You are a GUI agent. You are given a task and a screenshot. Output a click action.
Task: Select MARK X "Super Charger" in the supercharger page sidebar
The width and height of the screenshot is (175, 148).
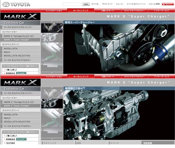(20, 40)
